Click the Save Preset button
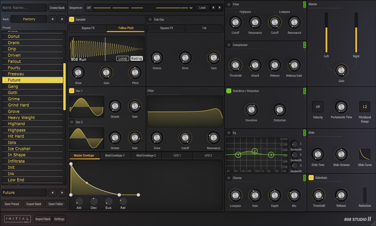 click(x=12, y=204)
